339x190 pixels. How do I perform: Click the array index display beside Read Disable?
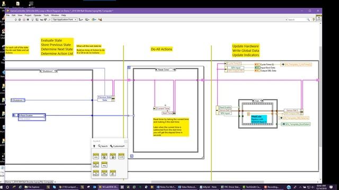15,115
